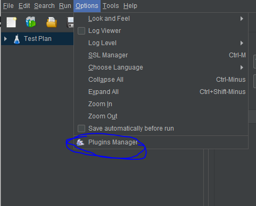Open the Search menu
The width and height of the screenshot is (256, 206).
coord(44,6)
